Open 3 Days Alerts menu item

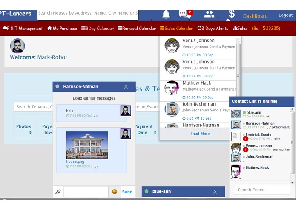tap(213, 28)
